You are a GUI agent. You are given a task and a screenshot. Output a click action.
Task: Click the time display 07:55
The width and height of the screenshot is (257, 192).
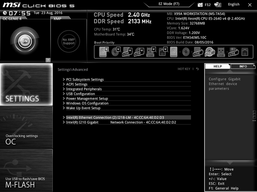click(20, 13)
